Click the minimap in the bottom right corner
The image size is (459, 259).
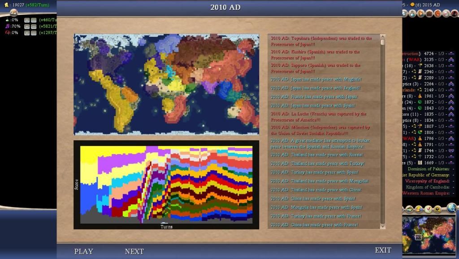[x=429, y=235]
